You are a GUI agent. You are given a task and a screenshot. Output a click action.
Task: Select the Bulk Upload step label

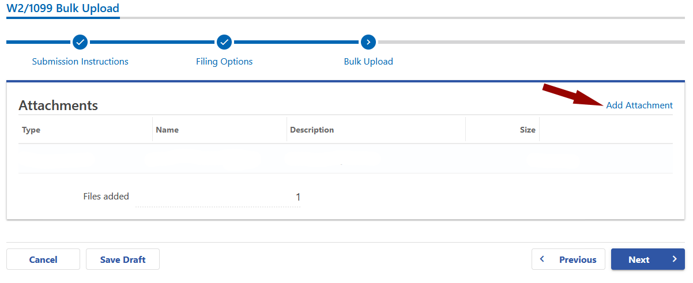pyautogui.click(x=368, y=62)
